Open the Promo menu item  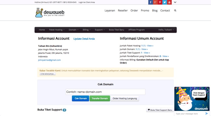[145, 11]
